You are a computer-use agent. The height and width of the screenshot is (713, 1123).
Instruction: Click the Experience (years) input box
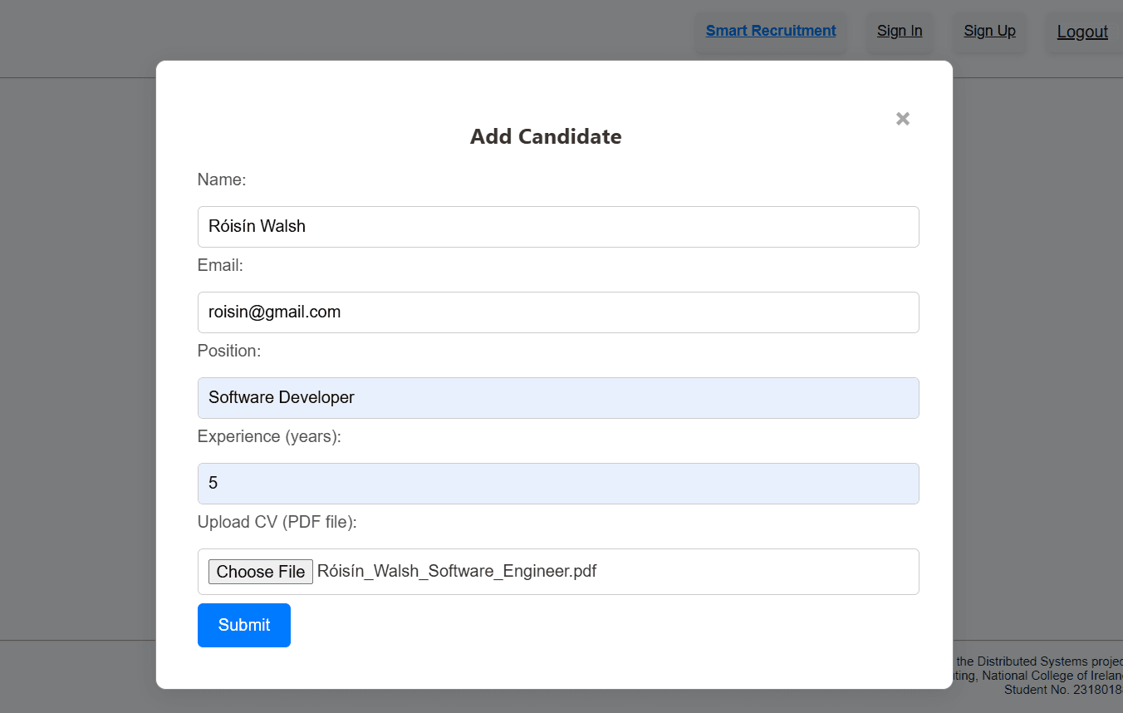[558, 484]
